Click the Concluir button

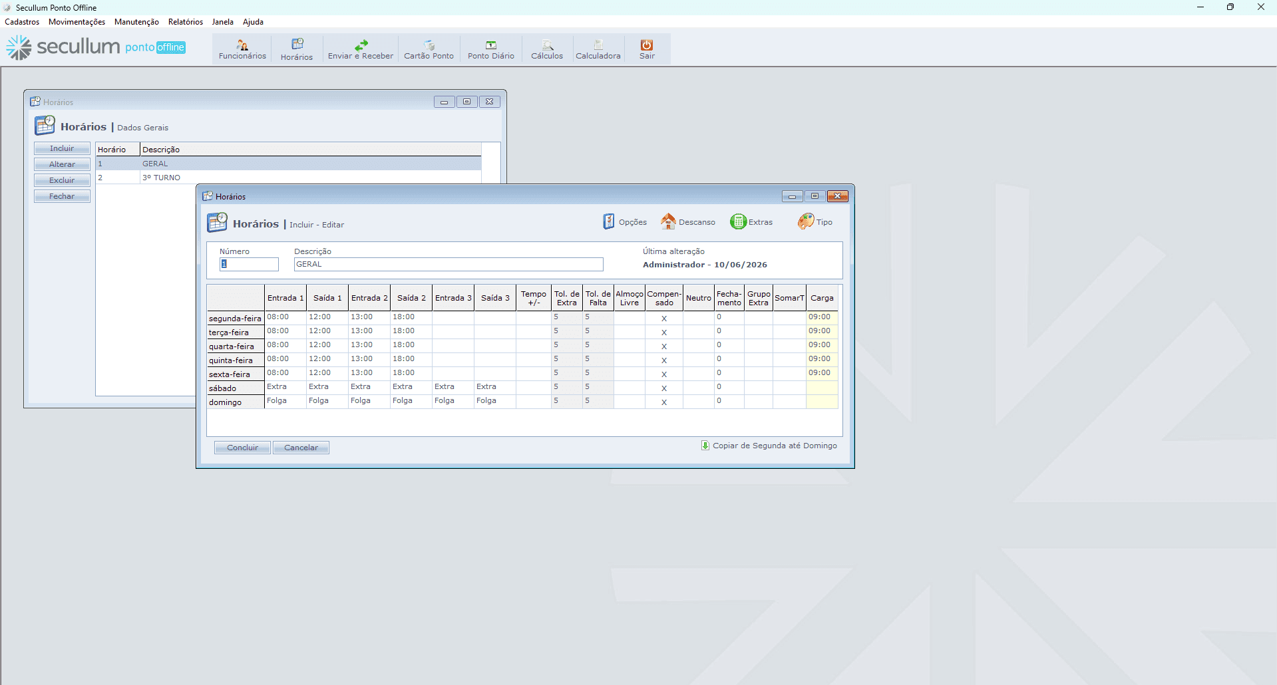pyautogui.click(x=242, y=448)
